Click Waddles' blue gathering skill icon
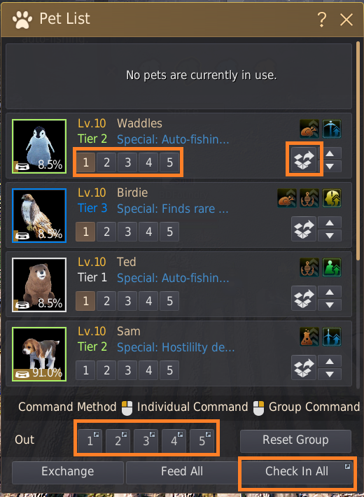 pos(332,129)
